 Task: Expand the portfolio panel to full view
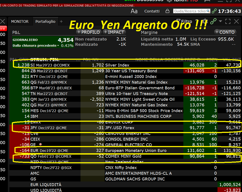(228, 21)
